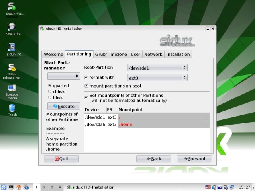Viewport: 255px width, 191px height.
Task: Open the Trash desktop icon
Action: (x=12, y=108)
